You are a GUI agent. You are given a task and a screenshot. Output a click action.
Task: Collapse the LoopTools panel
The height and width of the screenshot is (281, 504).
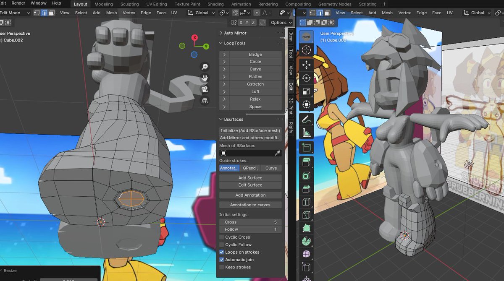[x=221, y=43]
